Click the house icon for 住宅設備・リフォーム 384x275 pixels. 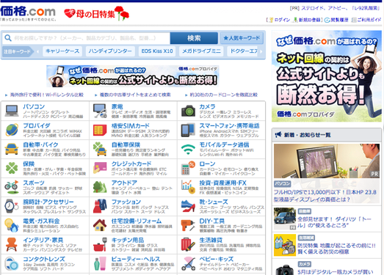click(100, 225)
